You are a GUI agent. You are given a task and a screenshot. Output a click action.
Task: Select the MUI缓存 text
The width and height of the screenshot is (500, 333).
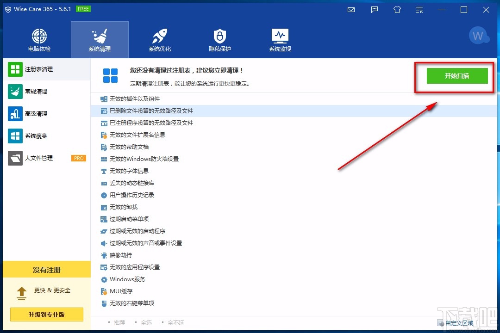point(121,291)
